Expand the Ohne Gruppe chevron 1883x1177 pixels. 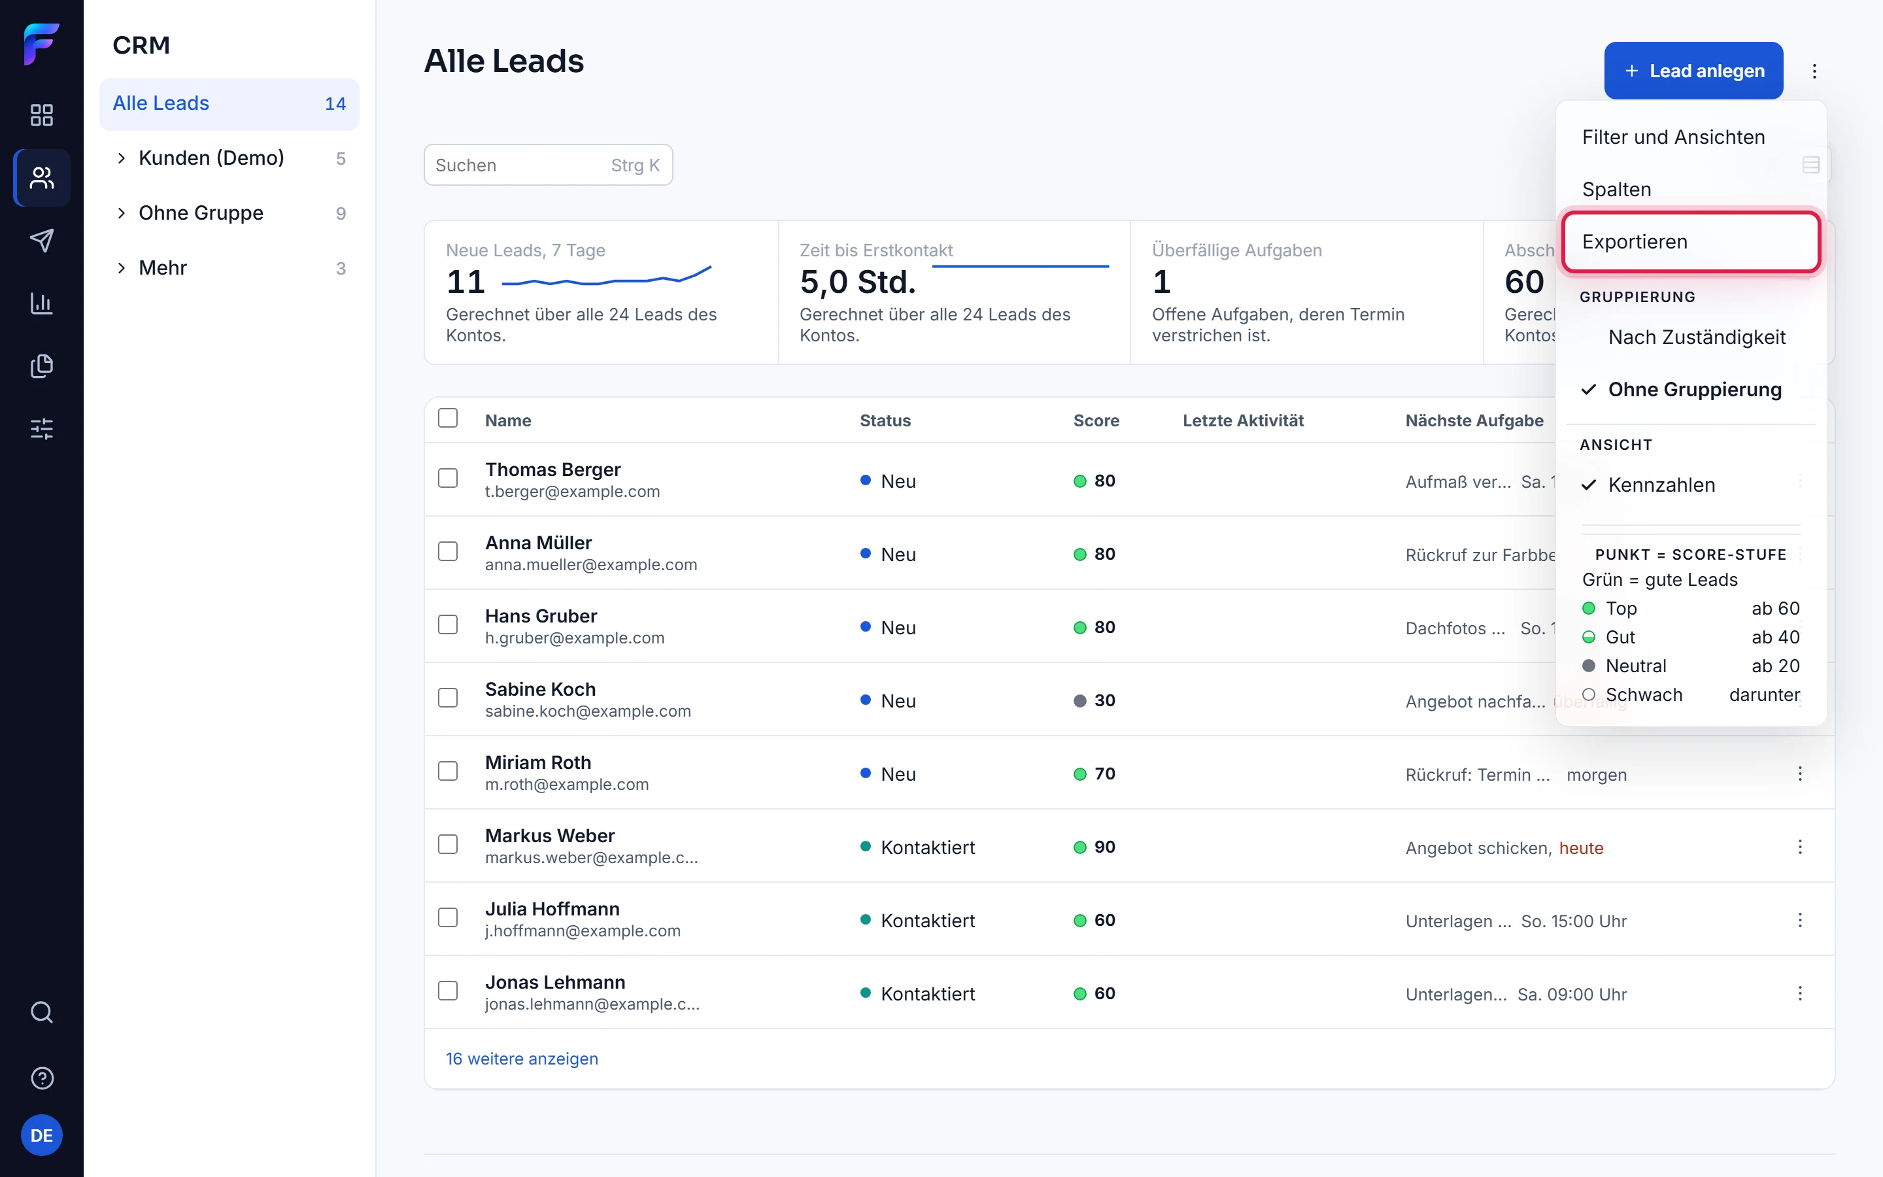tap(122, 213)
